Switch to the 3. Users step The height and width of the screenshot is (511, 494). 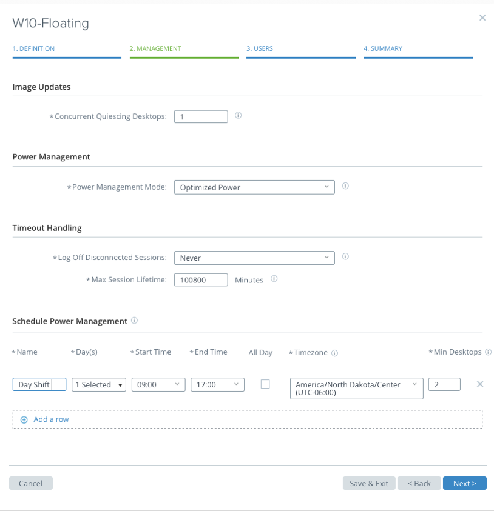260,48
